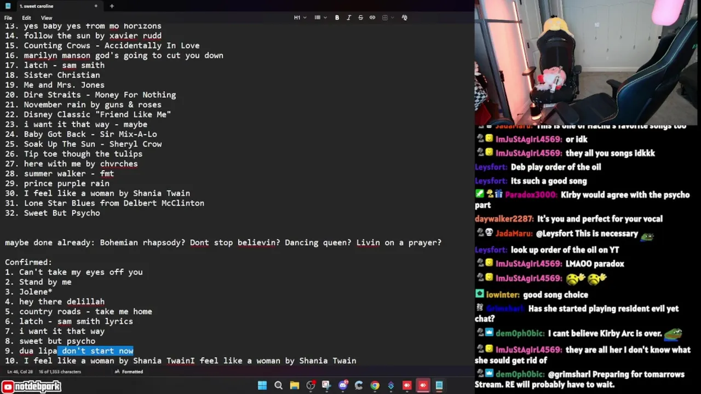This screenshot has width=701, height=394.
Task: Open first red AnyDesk icon in taskbar
Action: pos(407,385)
